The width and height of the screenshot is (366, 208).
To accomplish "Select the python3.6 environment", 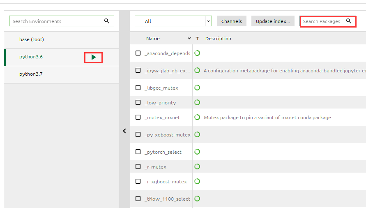I will [62, 57].
